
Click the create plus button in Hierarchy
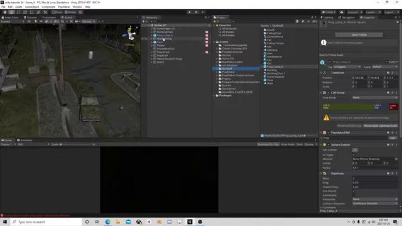coord(143,21)
